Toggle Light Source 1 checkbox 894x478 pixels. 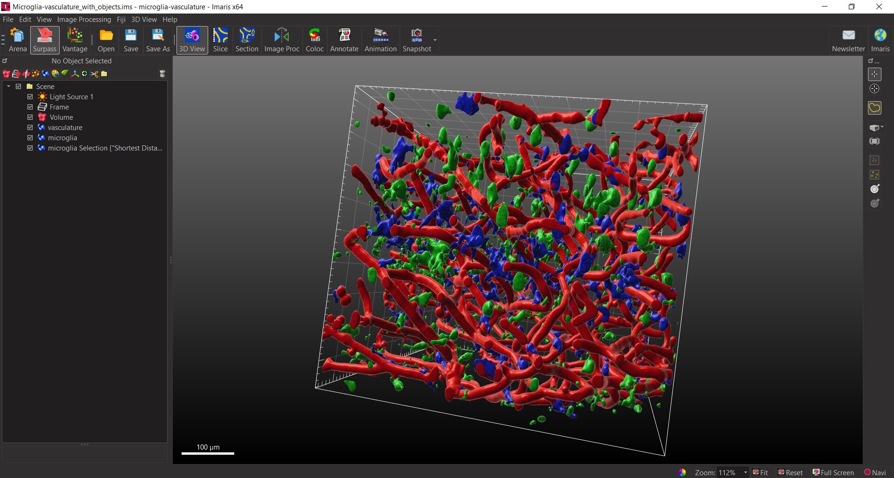point(30,97)
